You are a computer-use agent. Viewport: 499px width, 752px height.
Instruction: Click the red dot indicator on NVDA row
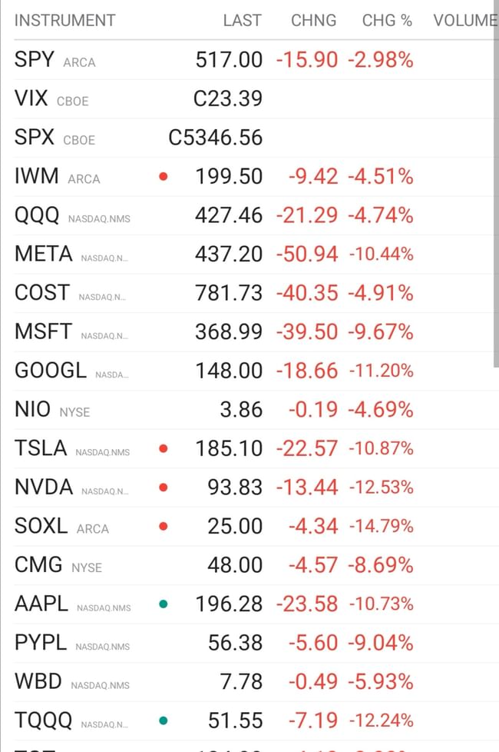[x=163, y=487]
